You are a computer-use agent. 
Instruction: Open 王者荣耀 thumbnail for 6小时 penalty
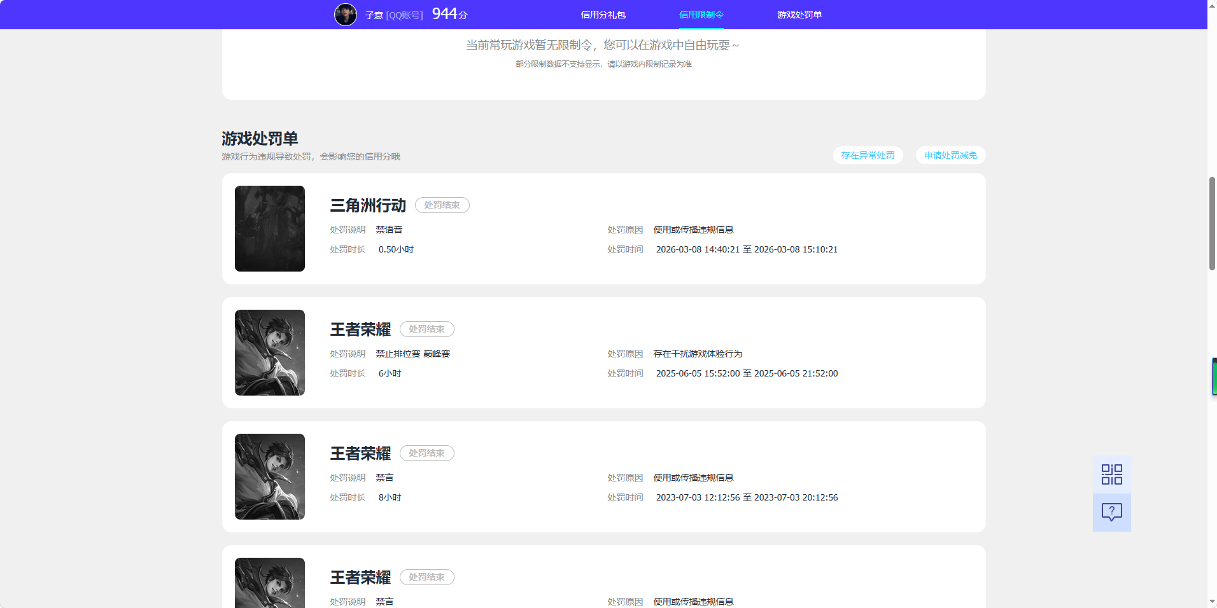click(270, 352)
